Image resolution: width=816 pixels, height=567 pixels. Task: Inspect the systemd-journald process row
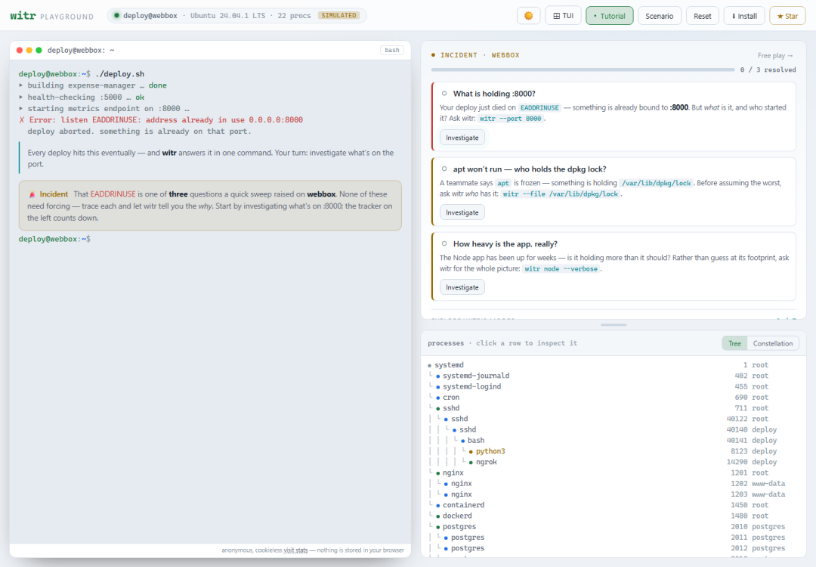pyautogui.click(x=614, y=376)
